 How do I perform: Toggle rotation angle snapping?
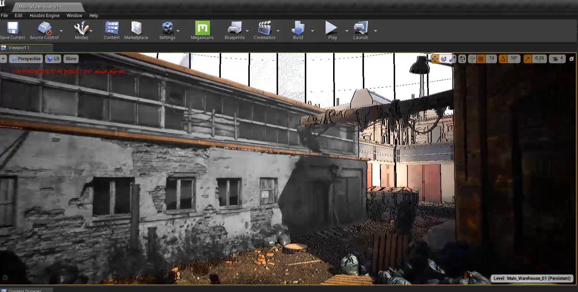pos(503,59)
